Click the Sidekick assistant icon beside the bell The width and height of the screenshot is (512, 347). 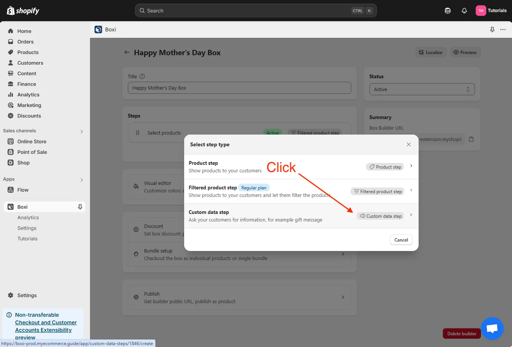447,10
